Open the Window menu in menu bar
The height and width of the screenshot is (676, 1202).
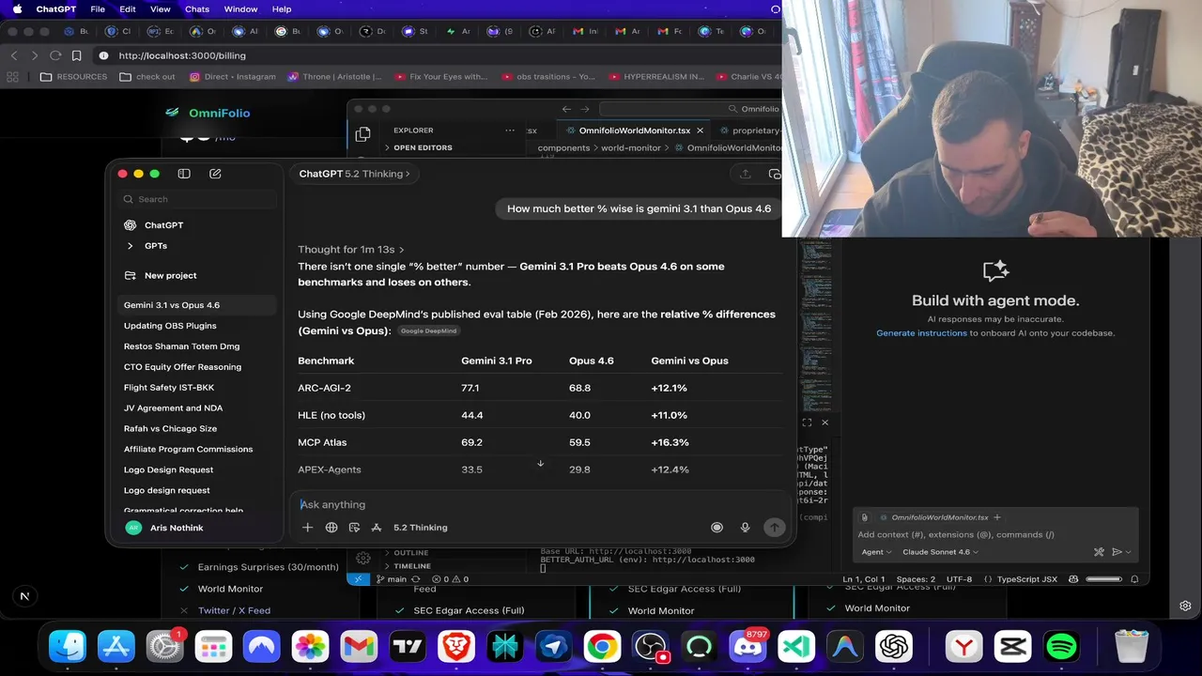click(240, 9)
